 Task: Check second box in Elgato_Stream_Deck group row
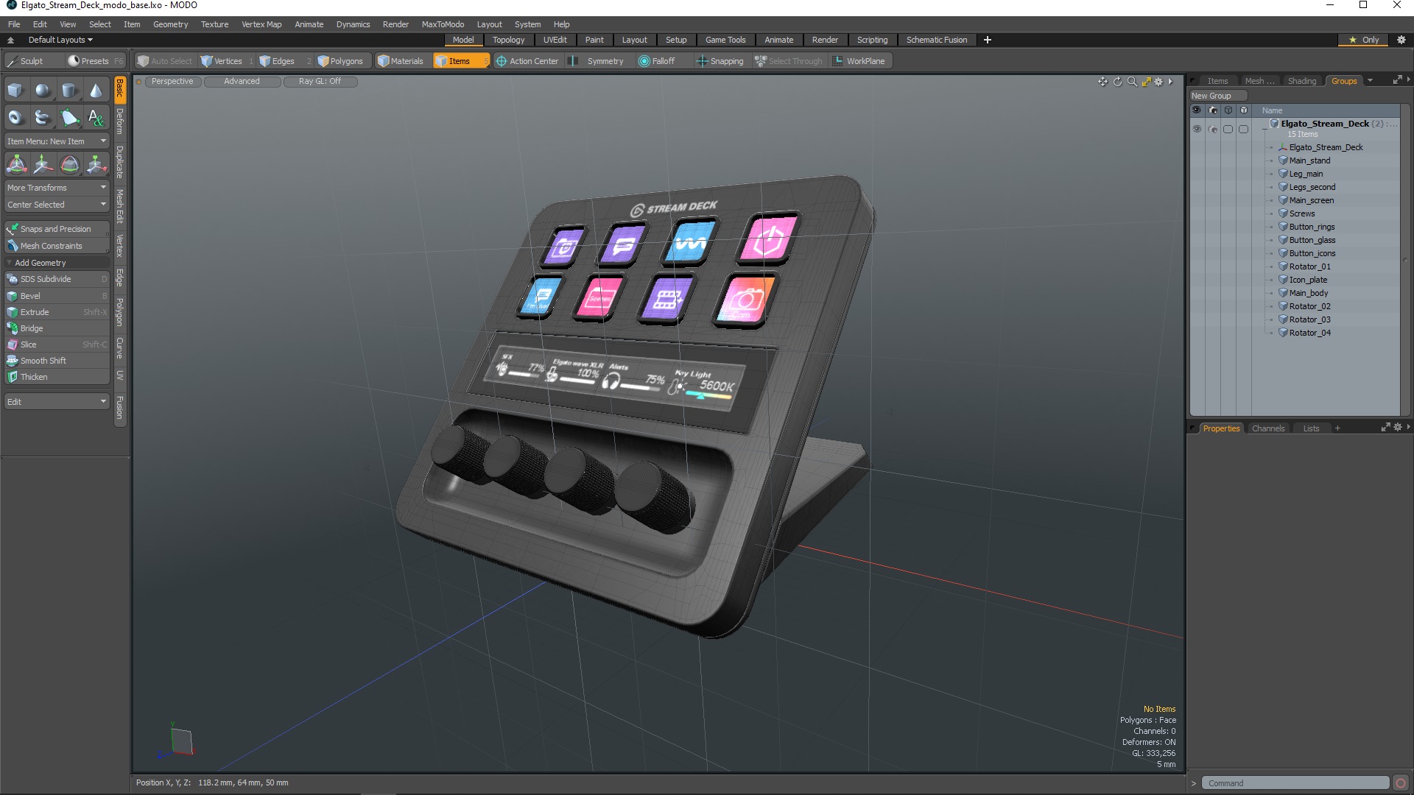click(x=1244, y=129)
